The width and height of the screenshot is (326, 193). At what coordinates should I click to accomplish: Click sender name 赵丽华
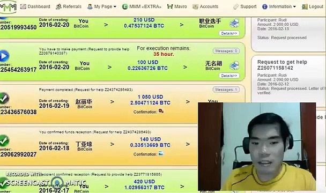tap(84, 102)
